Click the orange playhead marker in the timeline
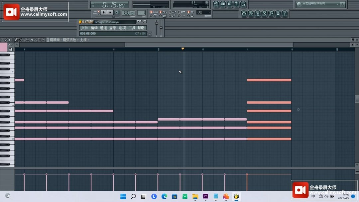Image resolution: width=359 pixels, height=202 pixels. (183, 49)
